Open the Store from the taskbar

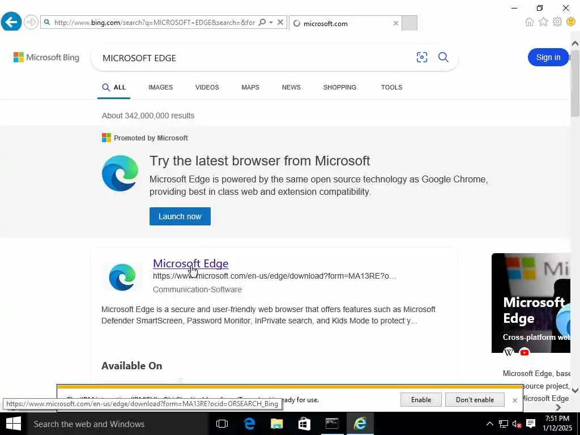click(x=304, y=424)
